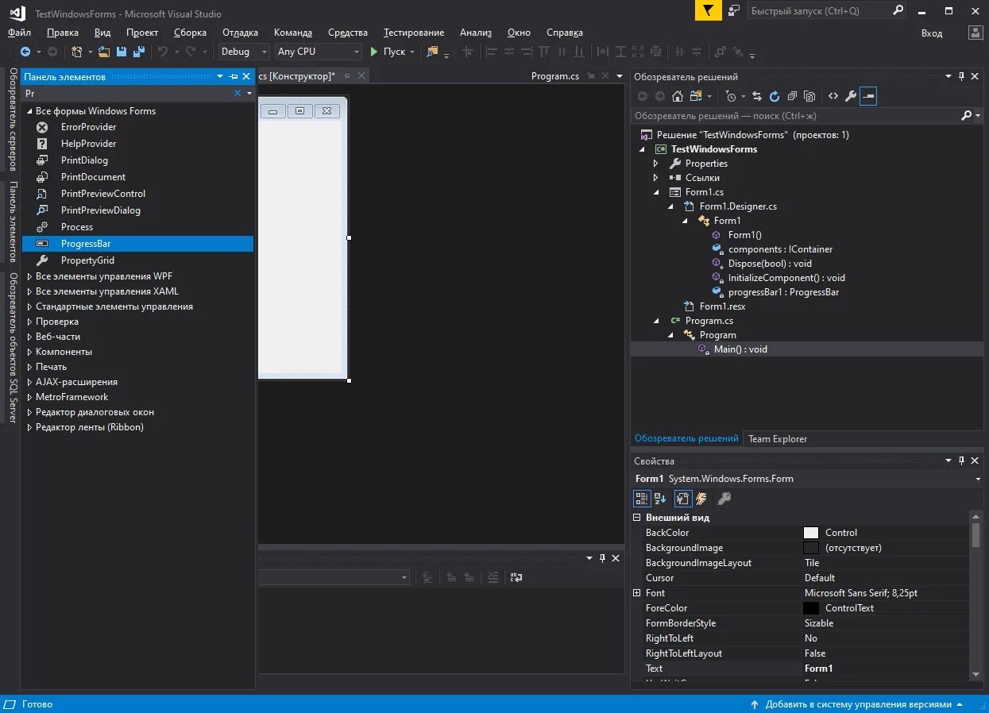Expand the Стандартные элементы управления group
Viewport: 989px width, 713px height.
pyautogui.click(x=29, y=306)
